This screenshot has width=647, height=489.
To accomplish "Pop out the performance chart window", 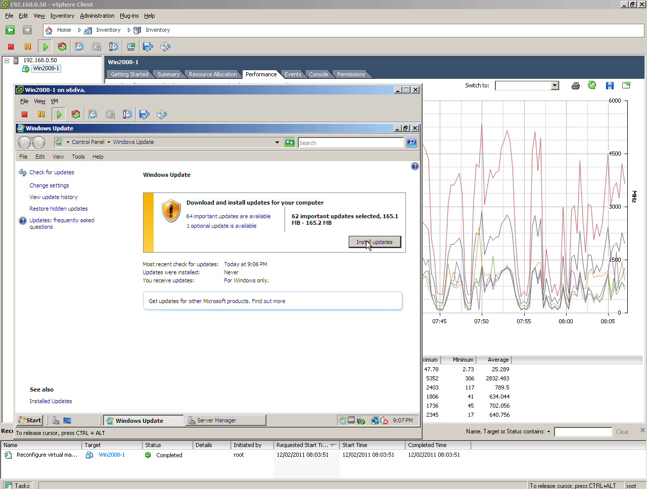I will point(626,85).
